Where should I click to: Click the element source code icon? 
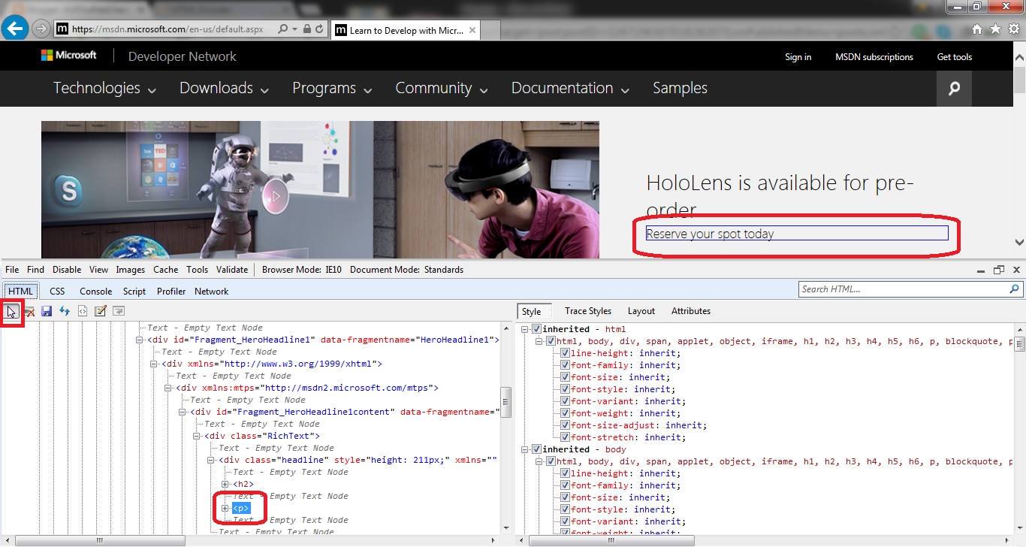(83, 311)
